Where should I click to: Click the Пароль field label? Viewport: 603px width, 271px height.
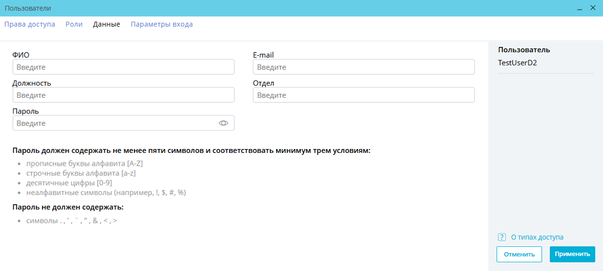[x=25, y=111]
